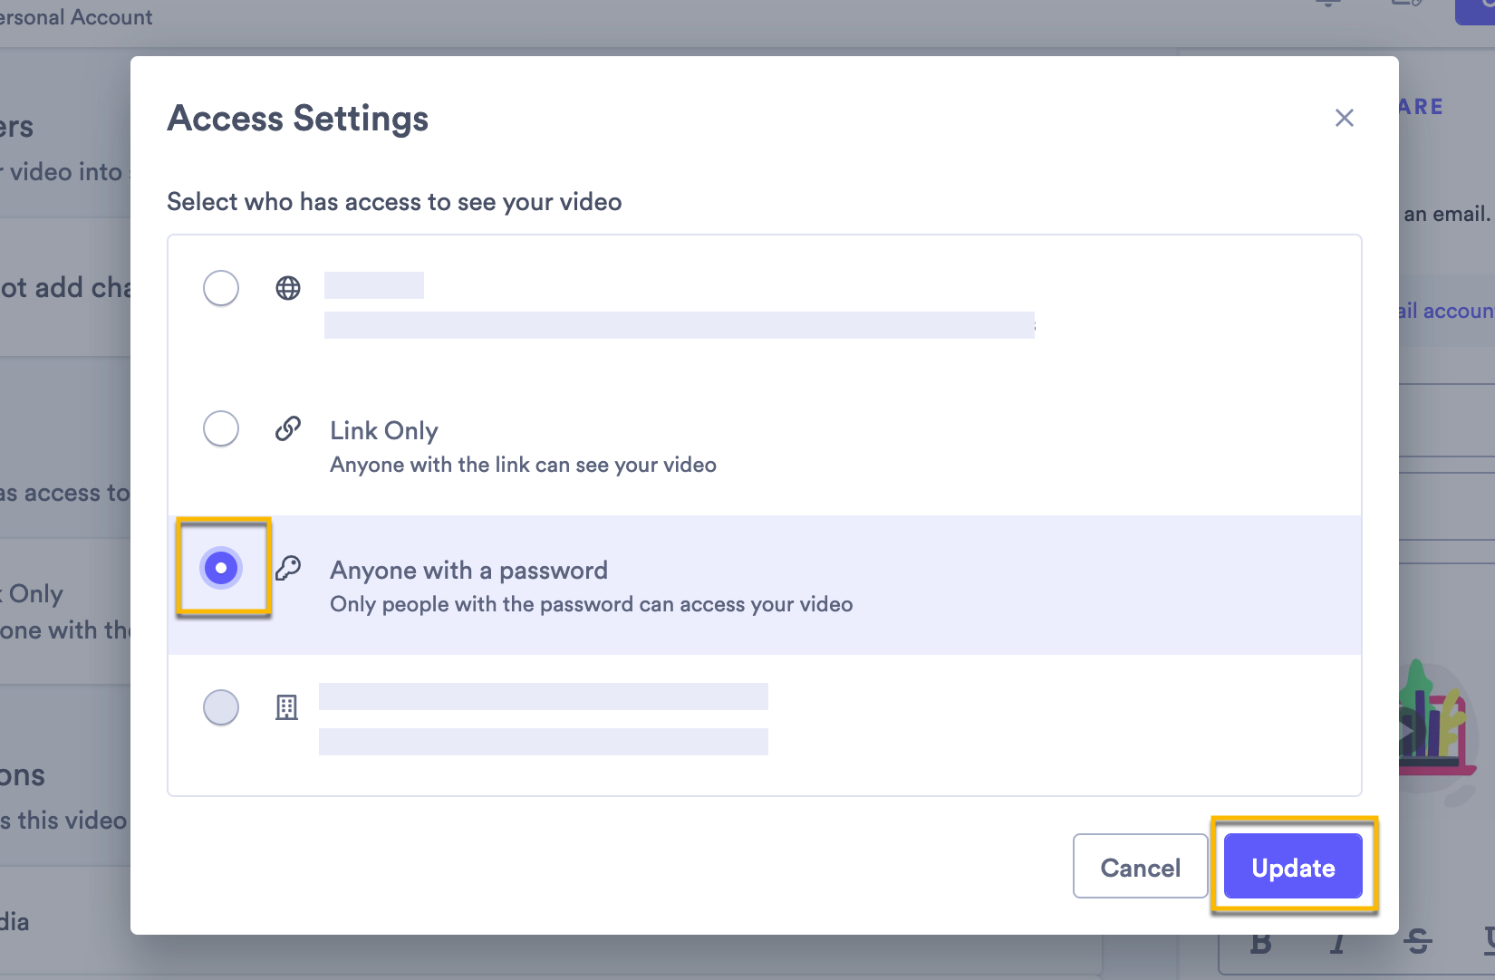The image size is (1495, 980).
Task: Select the Anyone with a password radio
Action: pos(221,568)
